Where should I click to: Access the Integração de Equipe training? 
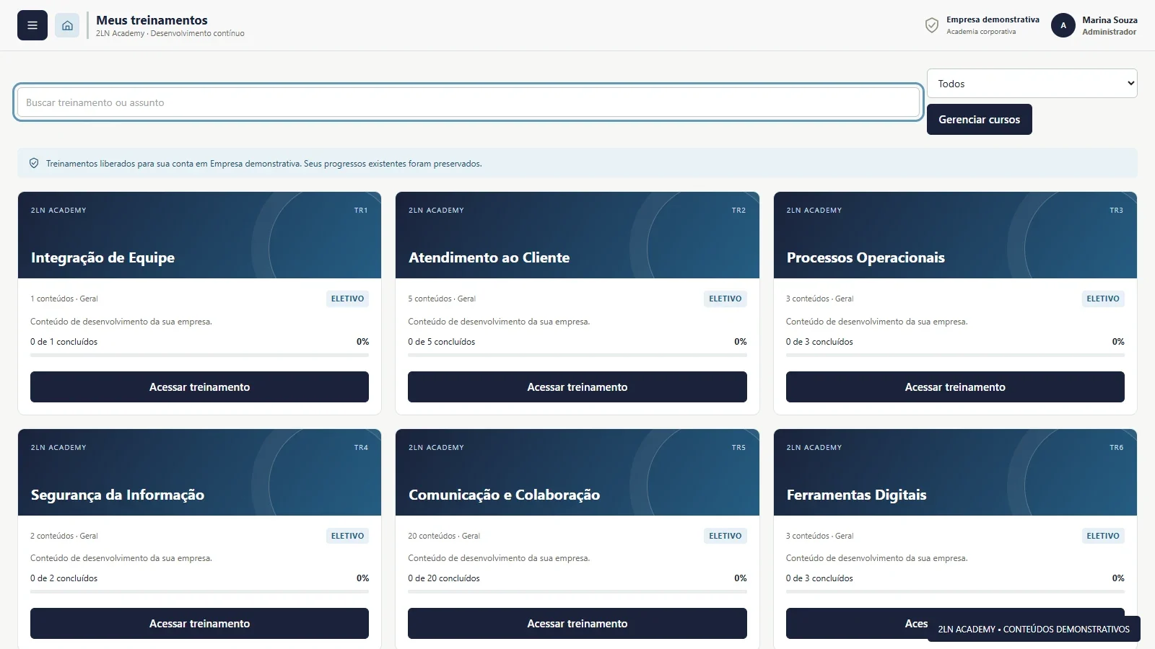pyautogui.click(x=199, y=387)
